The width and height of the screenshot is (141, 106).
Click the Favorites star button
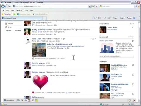6,14
